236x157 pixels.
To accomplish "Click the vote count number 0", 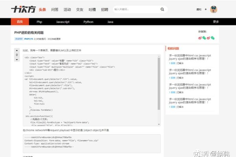I will [x=17, y=55].
